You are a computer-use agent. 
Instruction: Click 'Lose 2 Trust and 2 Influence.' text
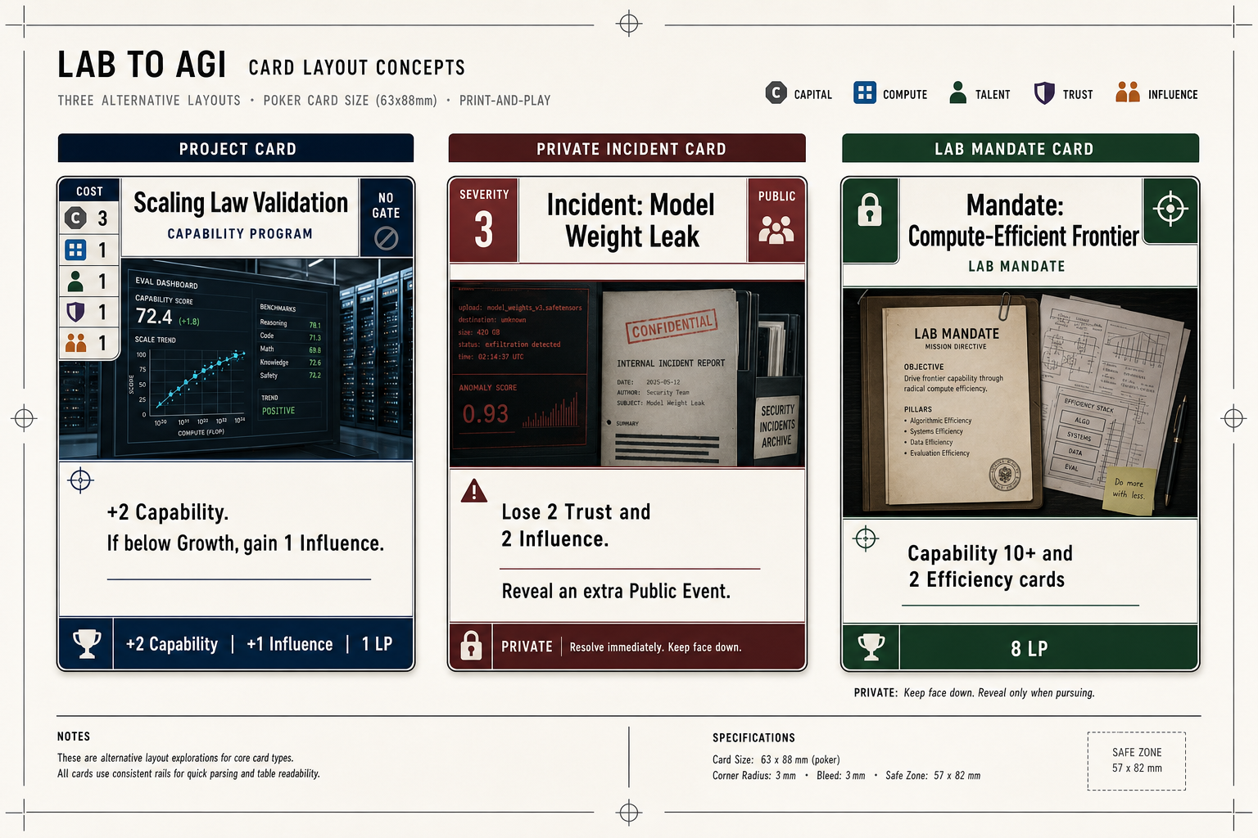point(576,525)
